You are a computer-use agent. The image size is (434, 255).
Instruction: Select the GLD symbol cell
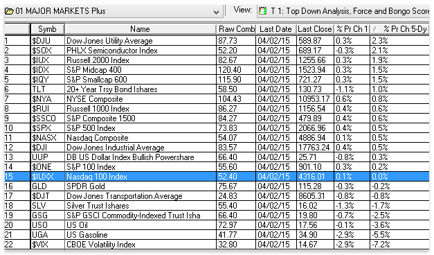click(47, 186)
